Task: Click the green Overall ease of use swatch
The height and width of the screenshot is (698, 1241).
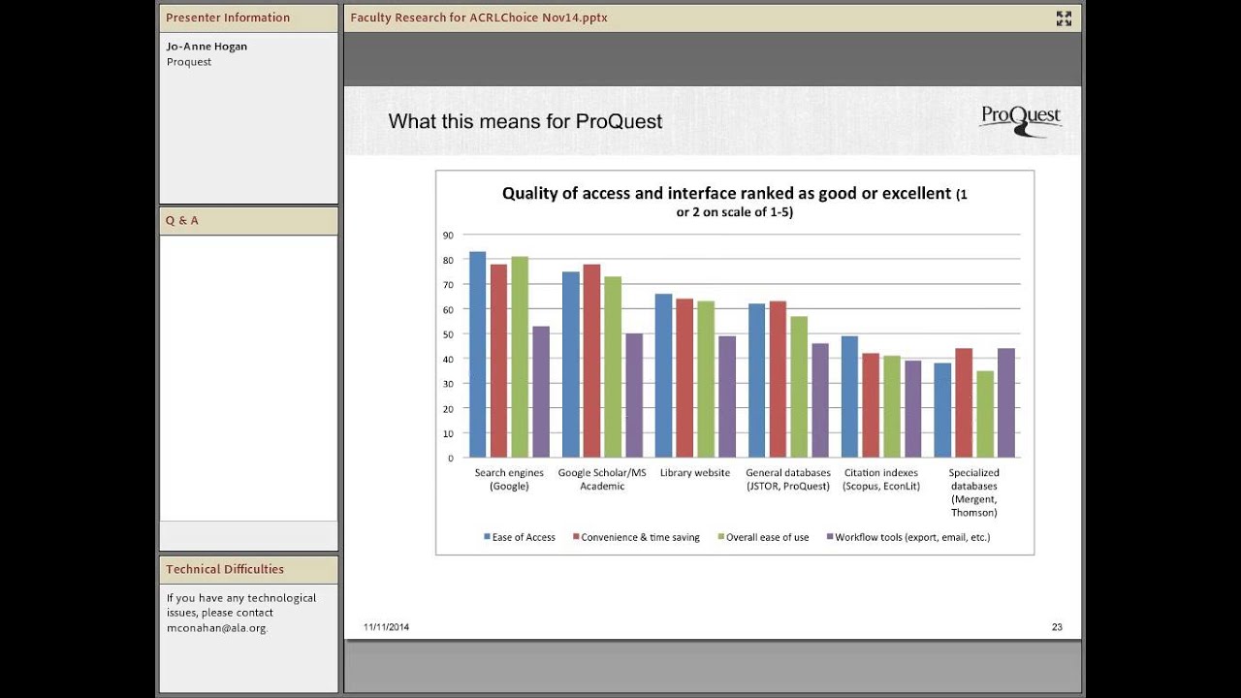Action: [x=720, y=537]
